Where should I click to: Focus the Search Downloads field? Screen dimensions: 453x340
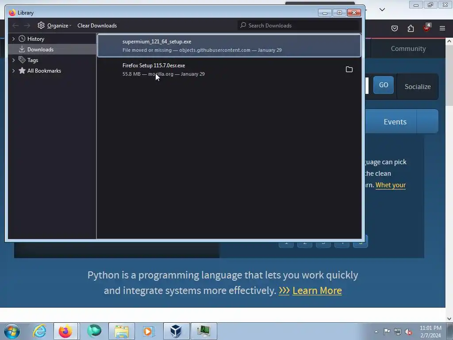[299, 25]
